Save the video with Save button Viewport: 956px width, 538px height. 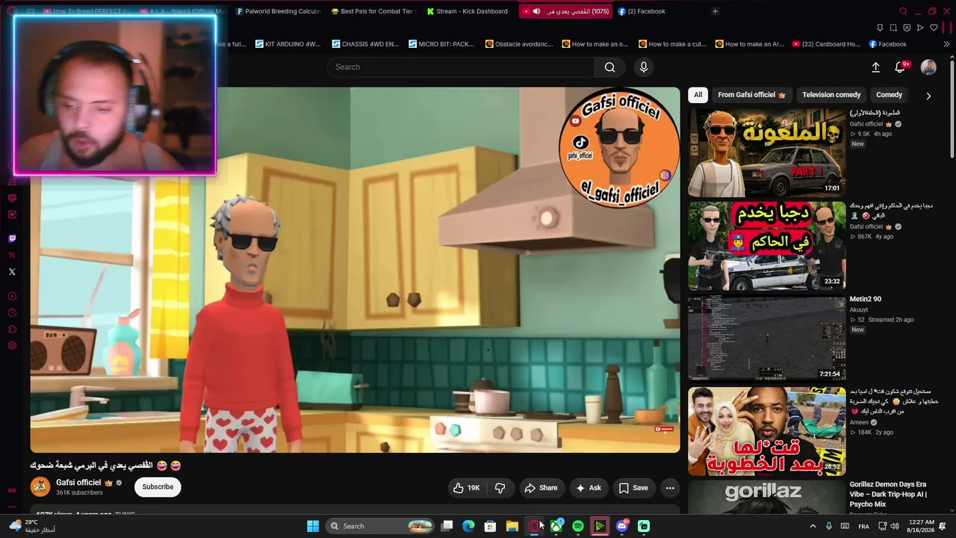(x=633, y=488)
